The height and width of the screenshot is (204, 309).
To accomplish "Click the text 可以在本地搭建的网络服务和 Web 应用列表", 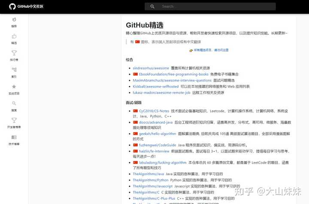I will click(x=215, y=86).
